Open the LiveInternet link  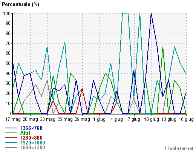point(179,149)
